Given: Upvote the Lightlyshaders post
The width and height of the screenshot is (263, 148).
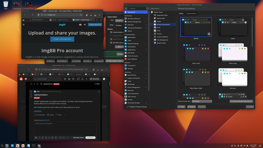Looking at the screenshot, I should (31, 92).
